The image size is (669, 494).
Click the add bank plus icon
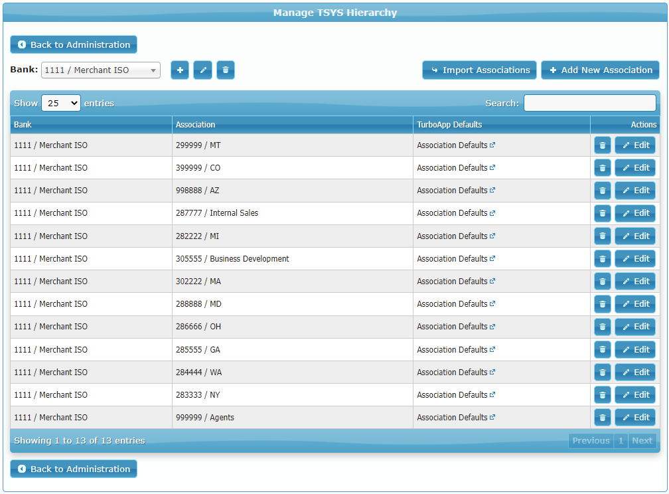[180, 70]
